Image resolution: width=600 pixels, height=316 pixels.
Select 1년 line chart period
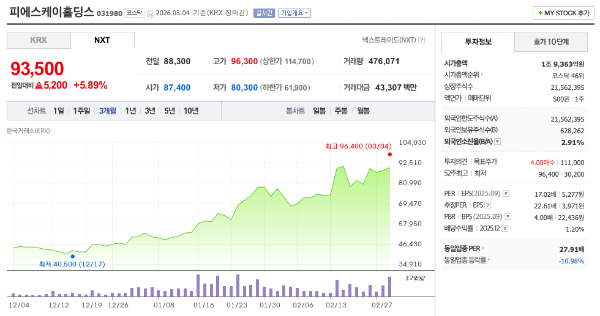point(130,111)
